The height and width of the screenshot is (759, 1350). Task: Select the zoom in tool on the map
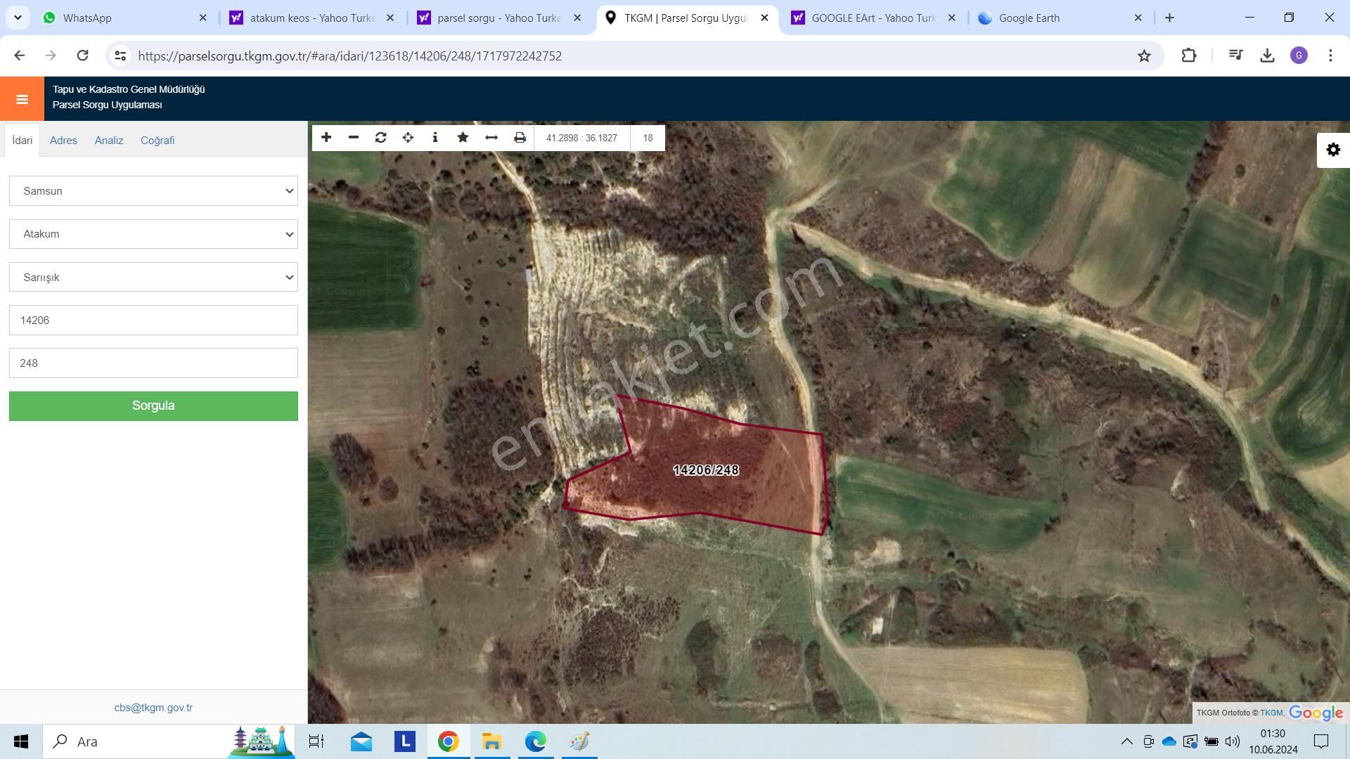(x=326, y=138)
